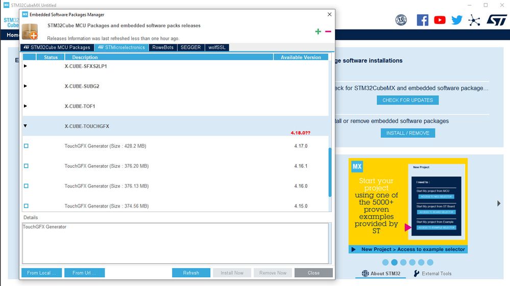This screenshot has height=286, width=510.
Task: Switch to External Tools tab
Action: tap(432, 273)
